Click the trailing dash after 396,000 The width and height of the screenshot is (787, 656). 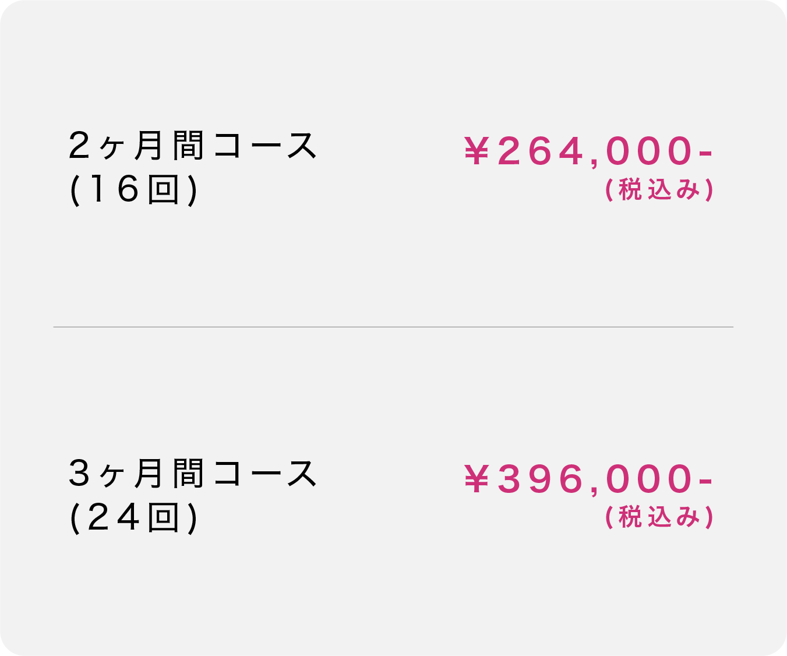point(705,481)
